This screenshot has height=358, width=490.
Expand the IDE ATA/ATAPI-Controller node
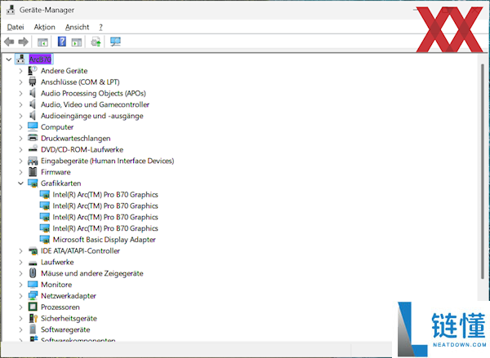[x=20, y=251]
